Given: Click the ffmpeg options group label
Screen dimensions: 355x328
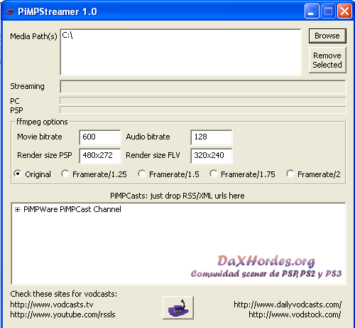Looking at the screenshot, I should click(42, 122).
